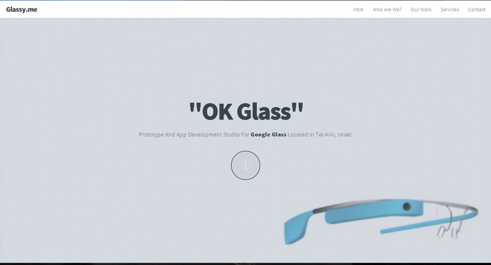This screenshot has height=265, width=491.
Task: Click the dark section strip at page bottom
Action: pos(245,263)
